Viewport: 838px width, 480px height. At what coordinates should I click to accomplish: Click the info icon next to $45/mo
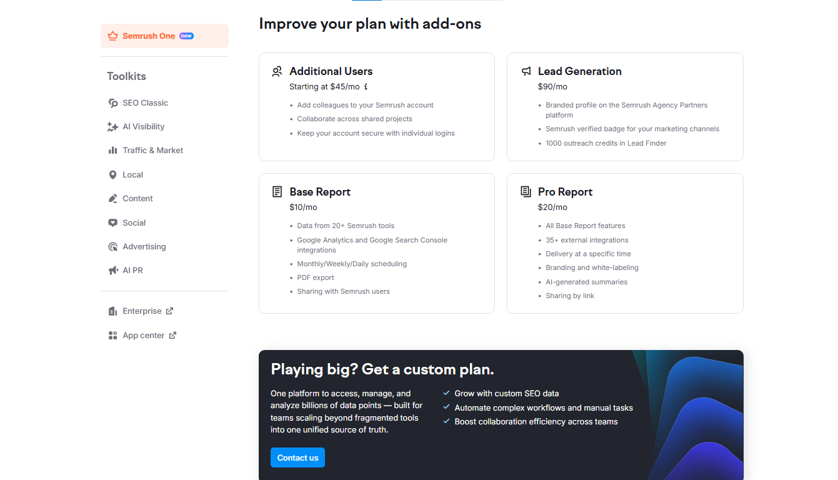coord(366,87)
